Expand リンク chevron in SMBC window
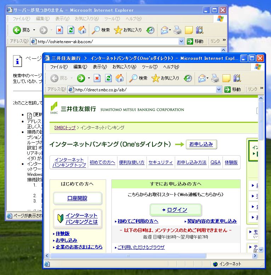 (x=261, y=88)
